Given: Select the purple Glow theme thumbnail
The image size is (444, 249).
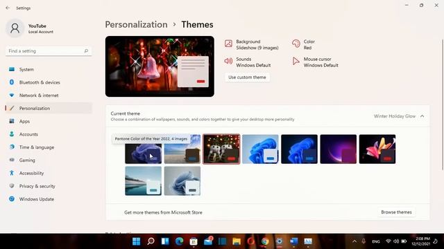Looking at the screenshot, I should point(339,149).
